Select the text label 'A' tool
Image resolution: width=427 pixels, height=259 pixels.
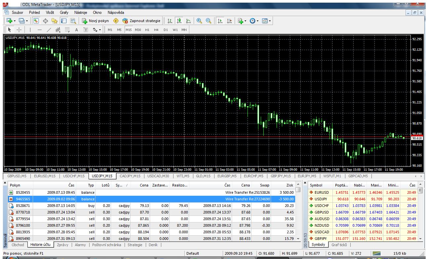pos(76,30)
